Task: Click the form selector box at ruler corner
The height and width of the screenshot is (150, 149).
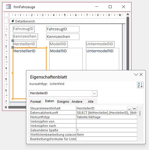Action: (x=6, y=15)
